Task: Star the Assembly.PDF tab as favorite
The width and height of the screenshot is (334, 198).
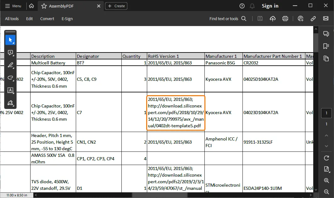Action: pos(44,6)
